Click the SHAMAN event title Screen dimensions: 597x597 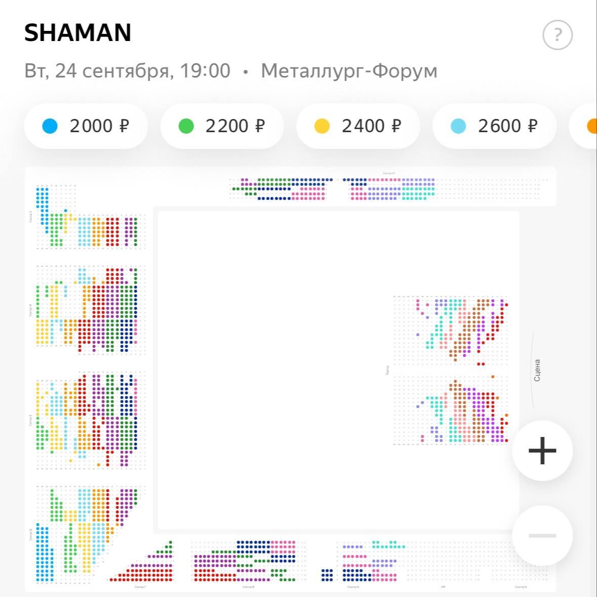78,33
